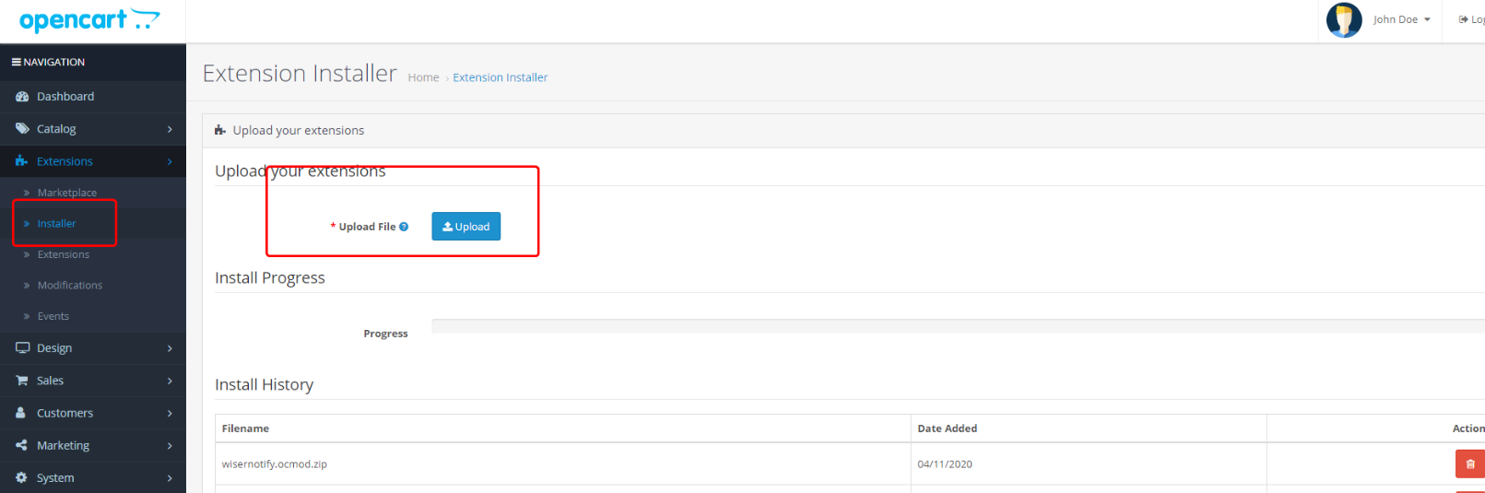Click the System gear icon
This screenshot has width=1485, height=493.
[x=21, y=477]
